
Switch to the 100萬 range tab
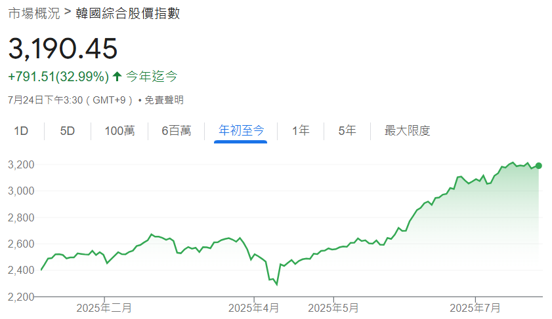coord(119,131)
